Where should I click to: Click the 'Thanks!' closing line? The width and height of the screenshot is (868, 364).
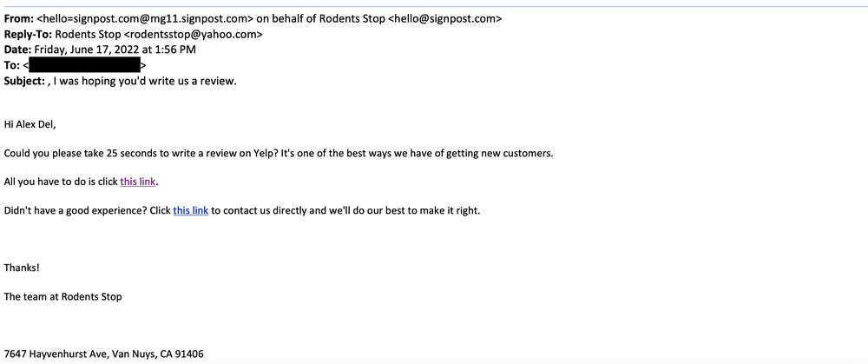click(22, 268)
